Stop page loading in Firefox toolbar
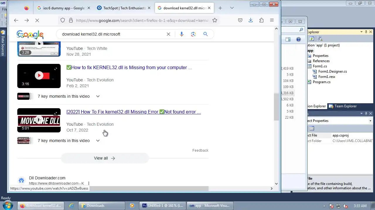 [x=37, y=20]
